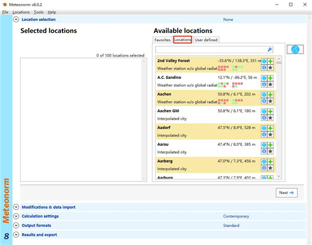This screenshot has height=245, width=312.
Task: Add Aachen to selected locations via plus icon
Action: (x=270, y=94)
